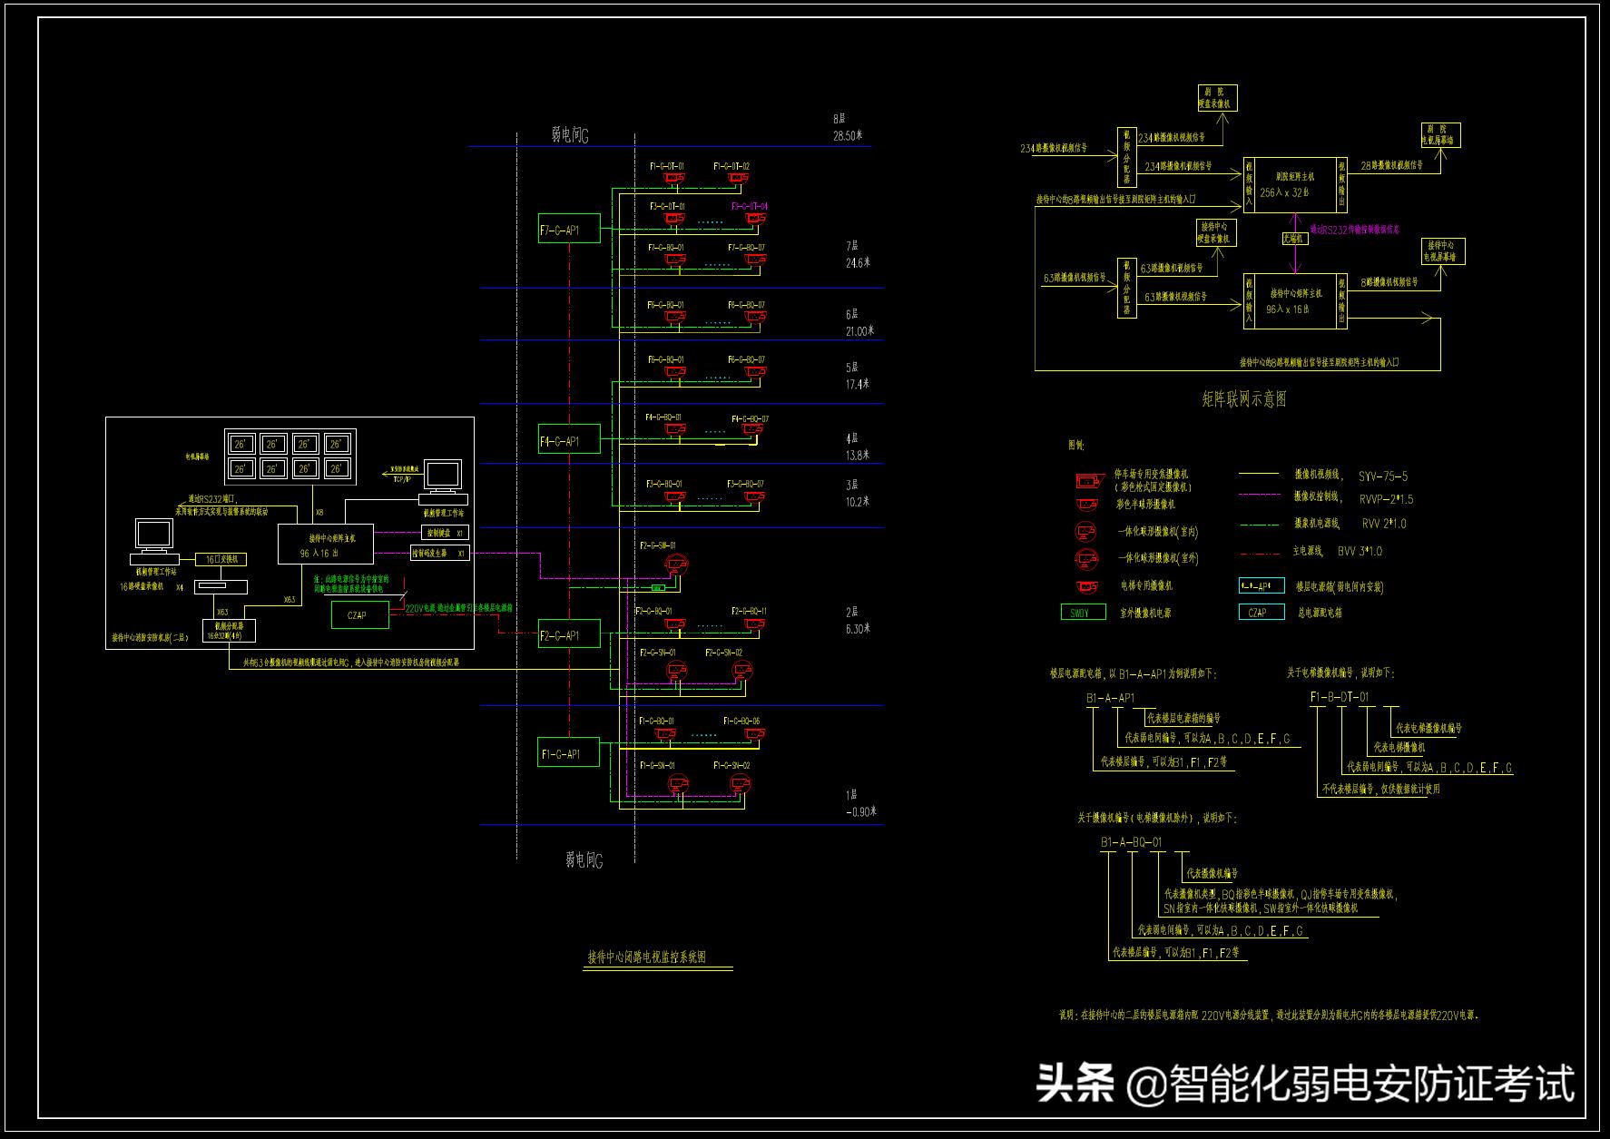Click the legend symbol for 一体化球形摄像机(室内)
Screen dimensions: 1610x1139
(1085, 532)
